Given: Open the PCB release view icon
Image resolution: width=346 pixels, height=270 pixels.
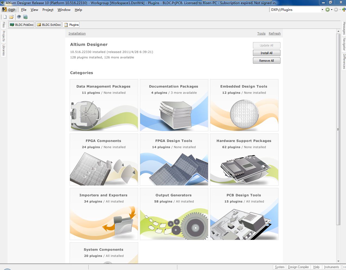Looking at the screenshot, I should pos(25,17).
